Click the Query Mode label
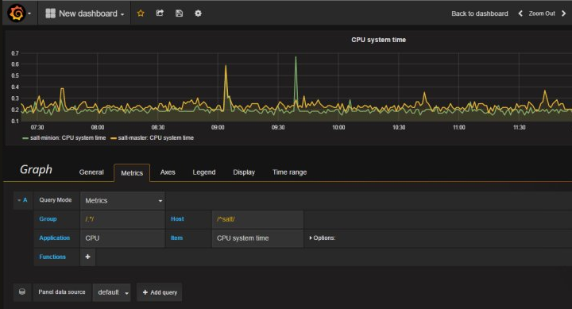Viewport: 572px width, 309px height. 56,200
